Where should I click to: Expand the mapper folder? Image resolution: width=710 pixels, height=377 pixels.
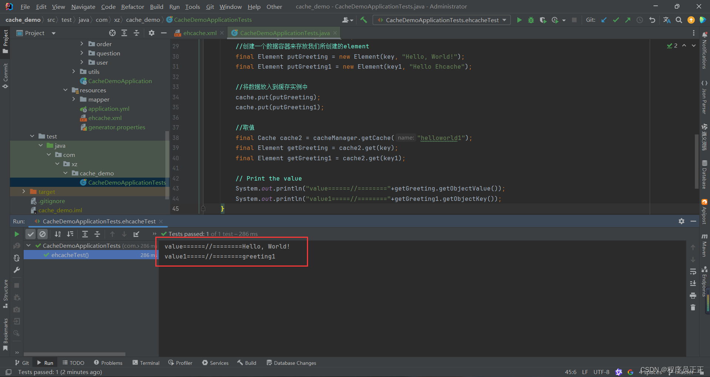(74, 99)
